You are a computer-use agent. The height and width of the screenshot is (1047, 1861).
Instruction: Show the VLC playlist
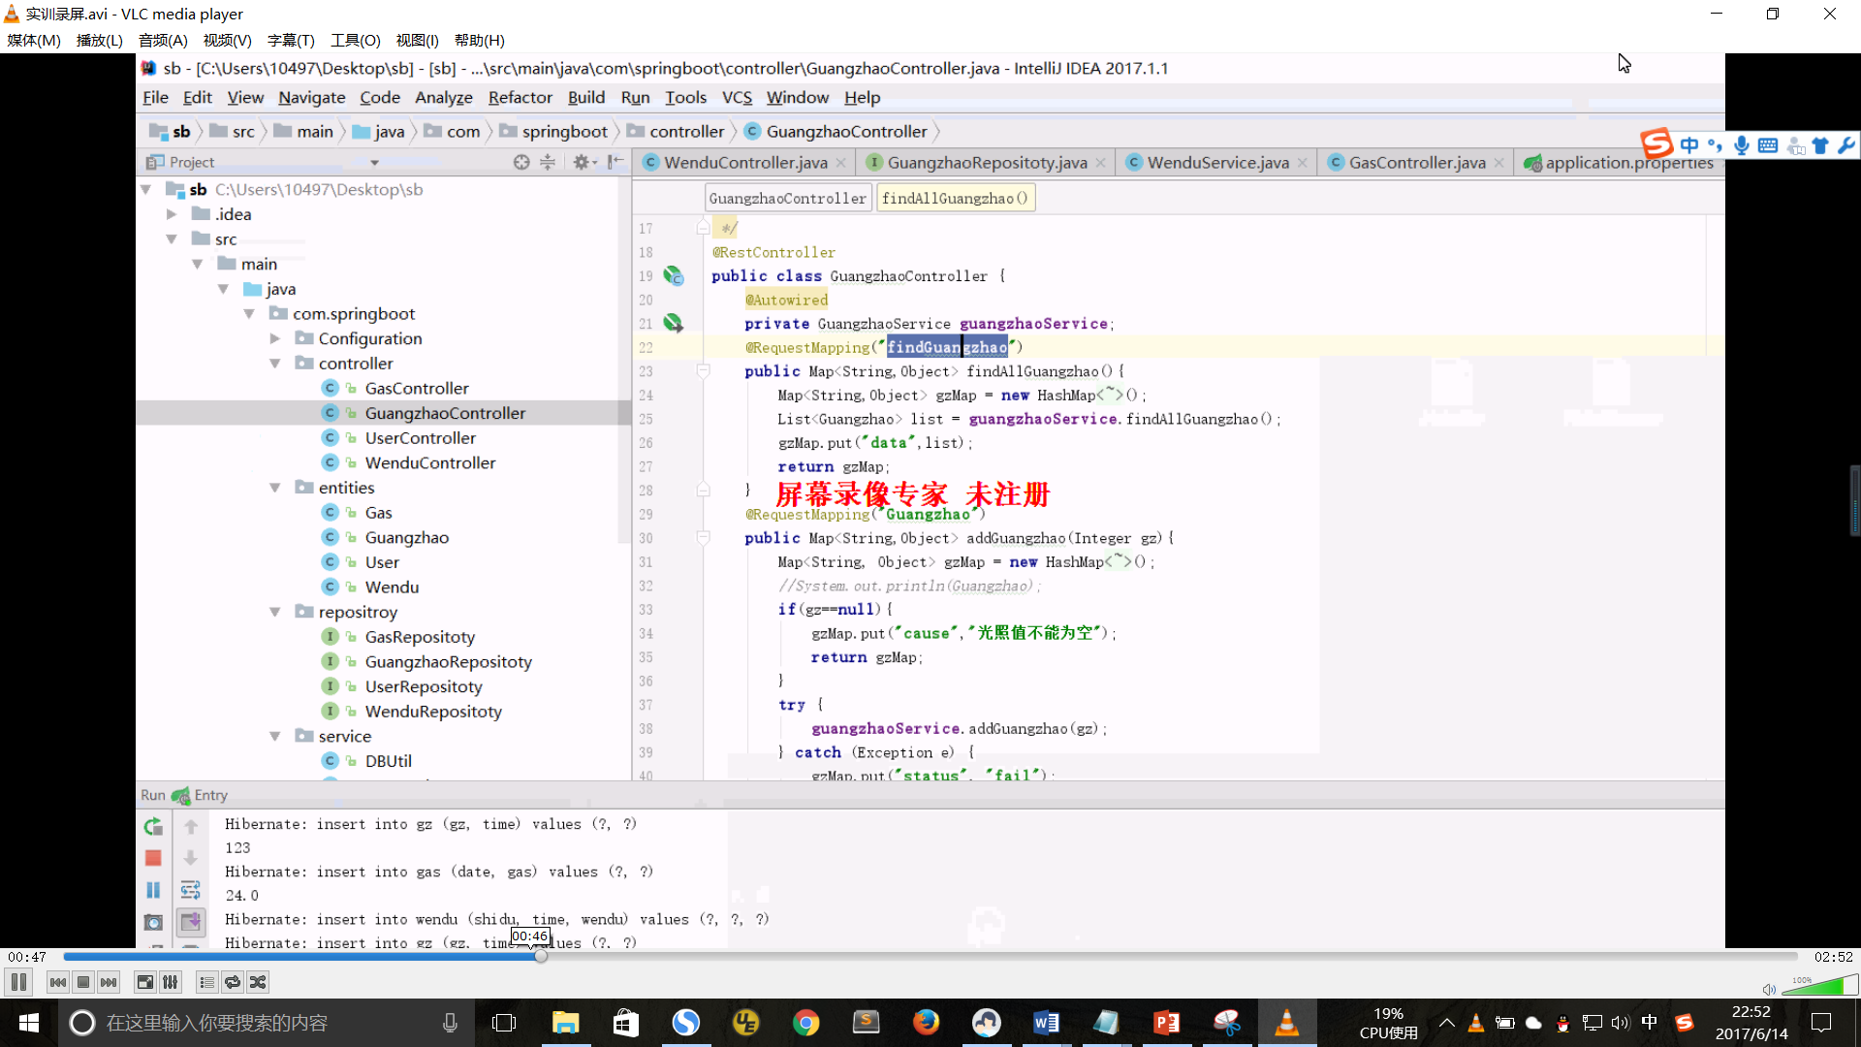(x=206, y=982)
